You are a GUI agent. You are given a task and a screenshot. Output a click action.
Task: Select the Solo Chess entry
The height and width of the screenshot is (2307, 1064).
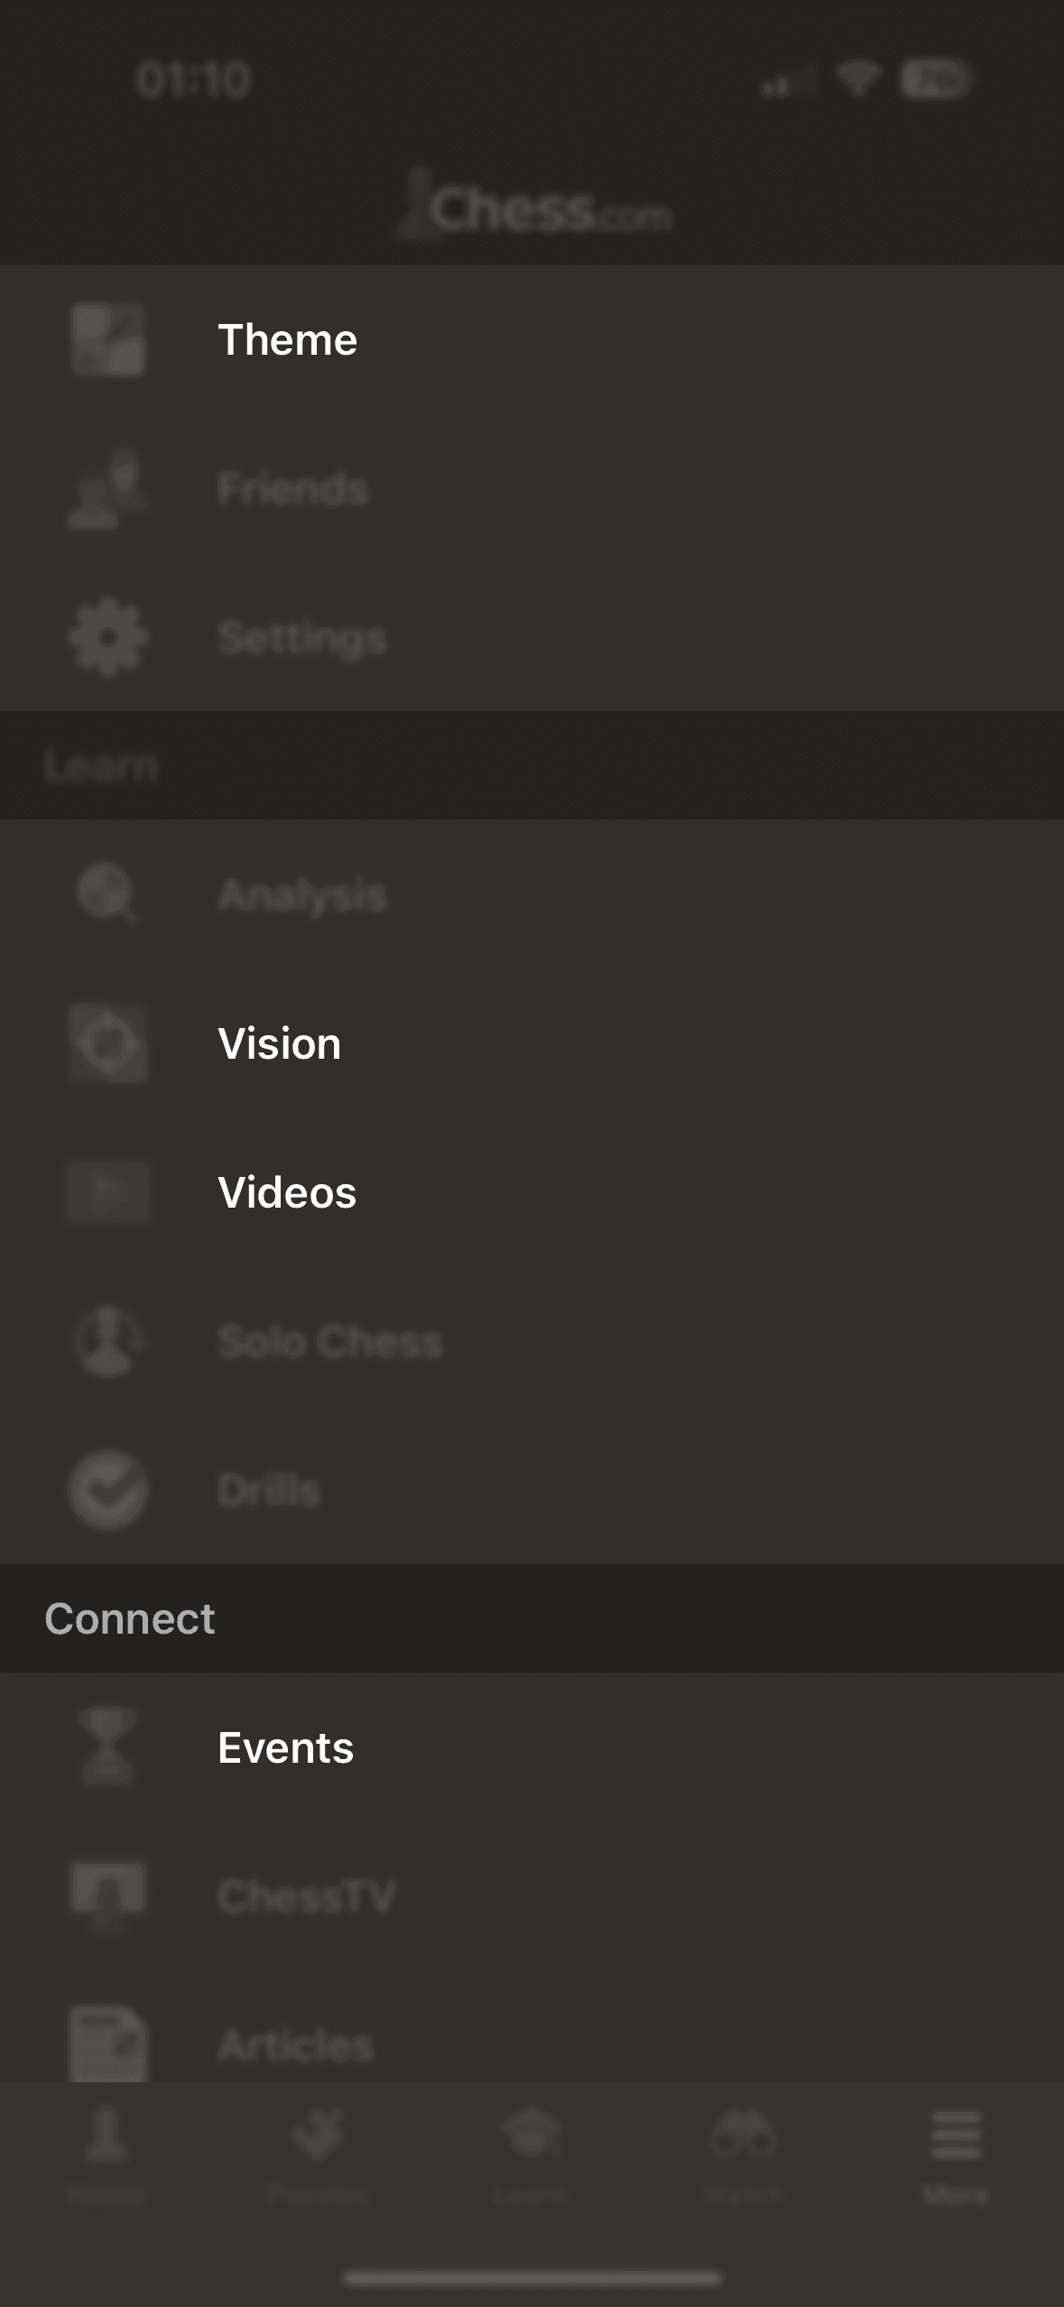(532, 1341)
